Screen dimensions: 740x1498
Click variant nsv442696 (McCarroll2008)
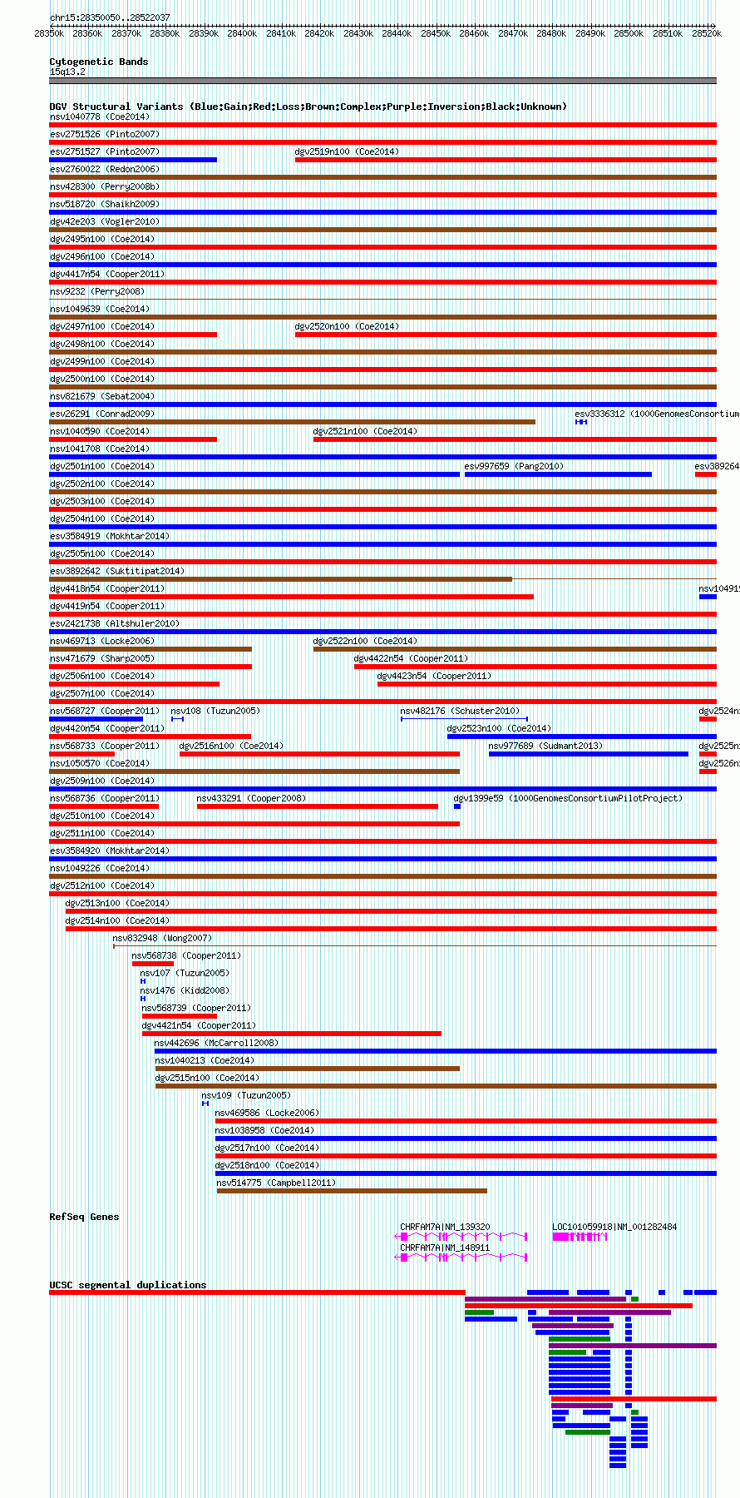(x=217, y=1044)
